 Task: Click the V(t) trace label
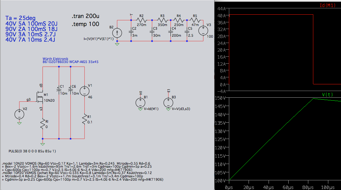tap(327, 95)
